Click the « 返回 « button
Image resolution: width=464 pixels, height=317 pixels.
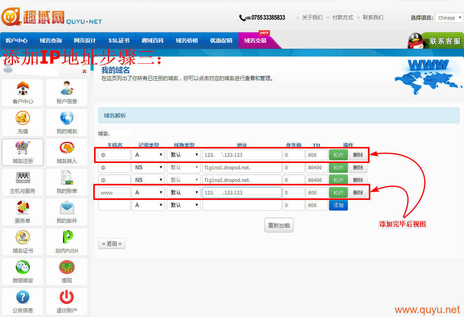click(112, 244)
